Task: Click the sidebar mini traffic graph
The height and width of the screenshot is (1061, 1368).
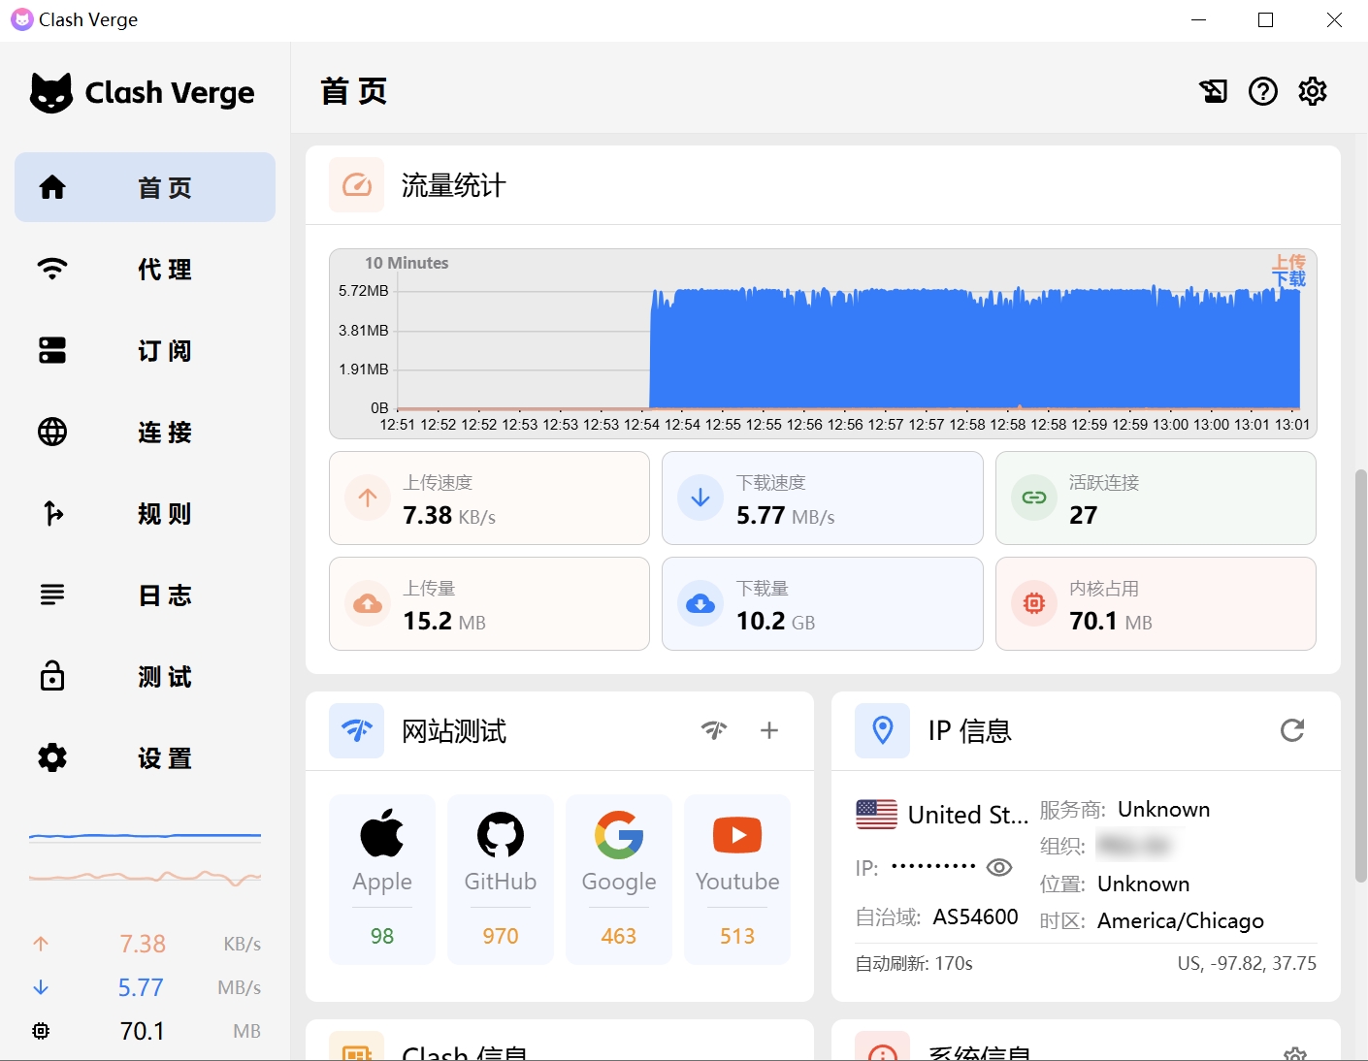Action: [146, 858]
